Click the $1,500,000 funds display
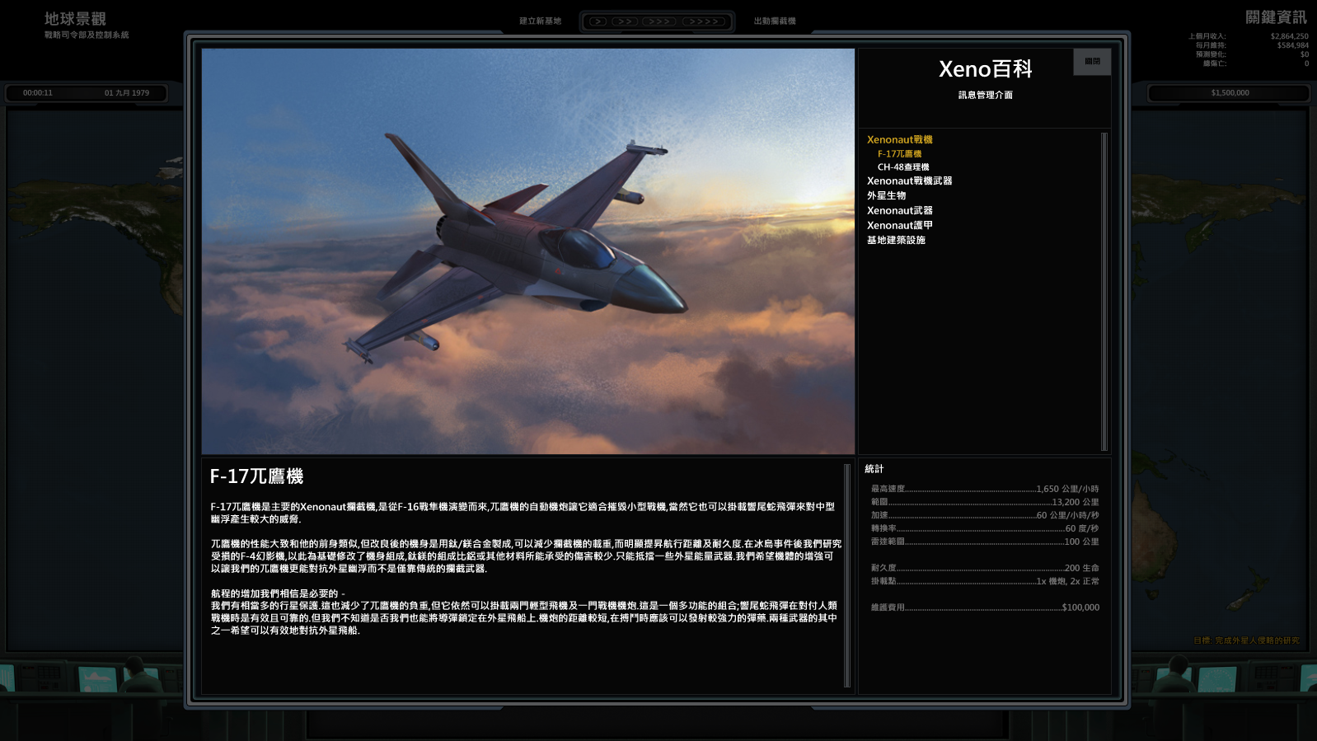This screenshot has width=1317, height=741. pos(1230,93)
